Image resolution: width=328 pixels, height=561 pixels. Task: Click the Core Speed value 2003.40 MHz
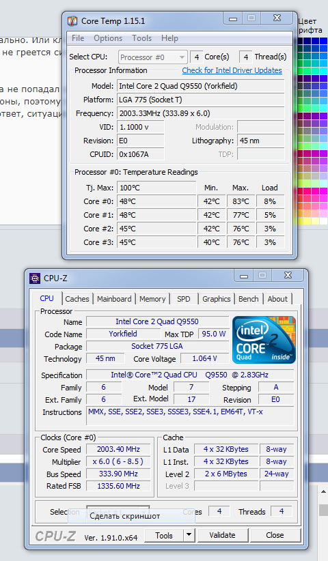tap(118, 449)
